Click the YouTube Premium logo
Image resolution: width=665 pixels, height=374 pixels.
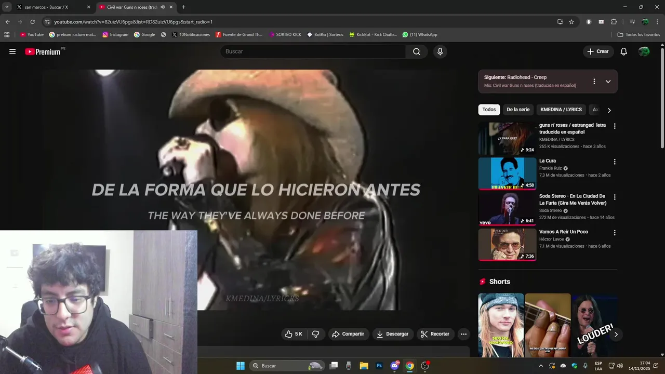coord(43,51)
